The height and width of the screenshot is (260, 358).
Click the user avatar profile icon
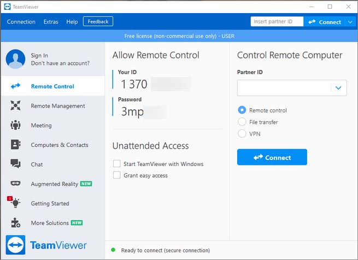point(15,59)
